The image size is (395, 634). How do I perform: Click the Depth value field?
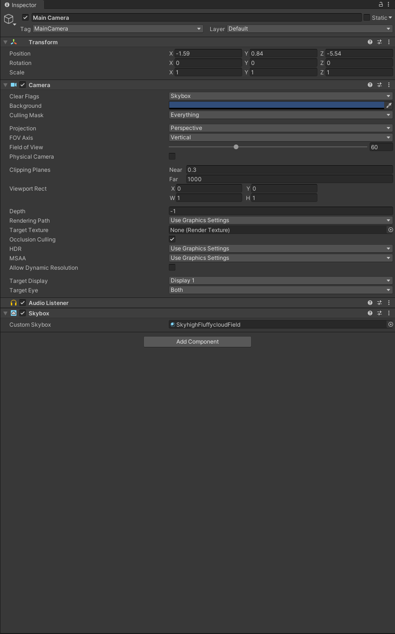click(x=281, y=211)
